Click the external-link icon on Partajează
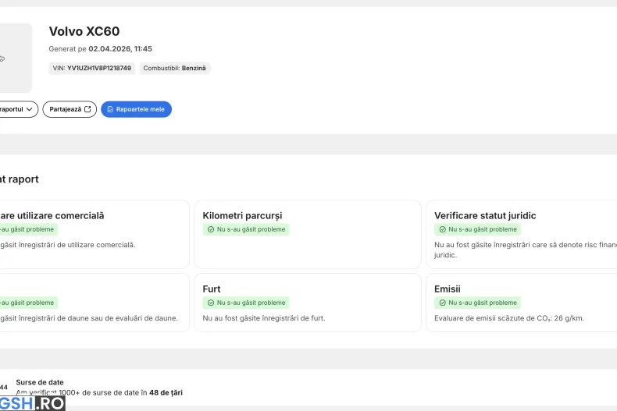Viewport: 617px width, 411px height. 87,109
